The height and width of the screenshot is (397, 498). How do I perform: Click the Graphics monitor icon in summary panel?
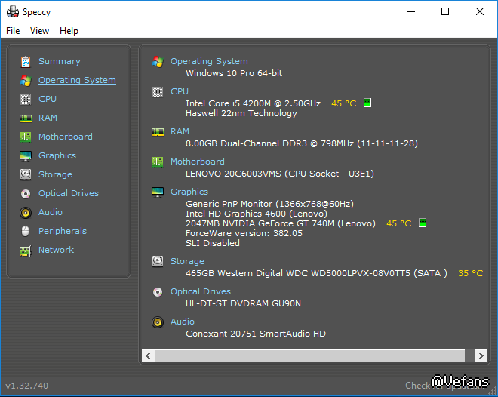coord(158,192)
